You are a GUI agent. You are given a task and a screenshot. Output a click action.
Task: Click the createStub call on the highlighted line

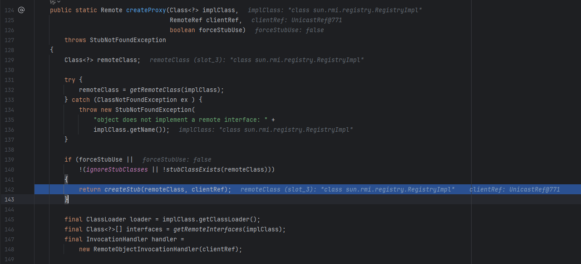pyautogui.click(x=122, y=189)
